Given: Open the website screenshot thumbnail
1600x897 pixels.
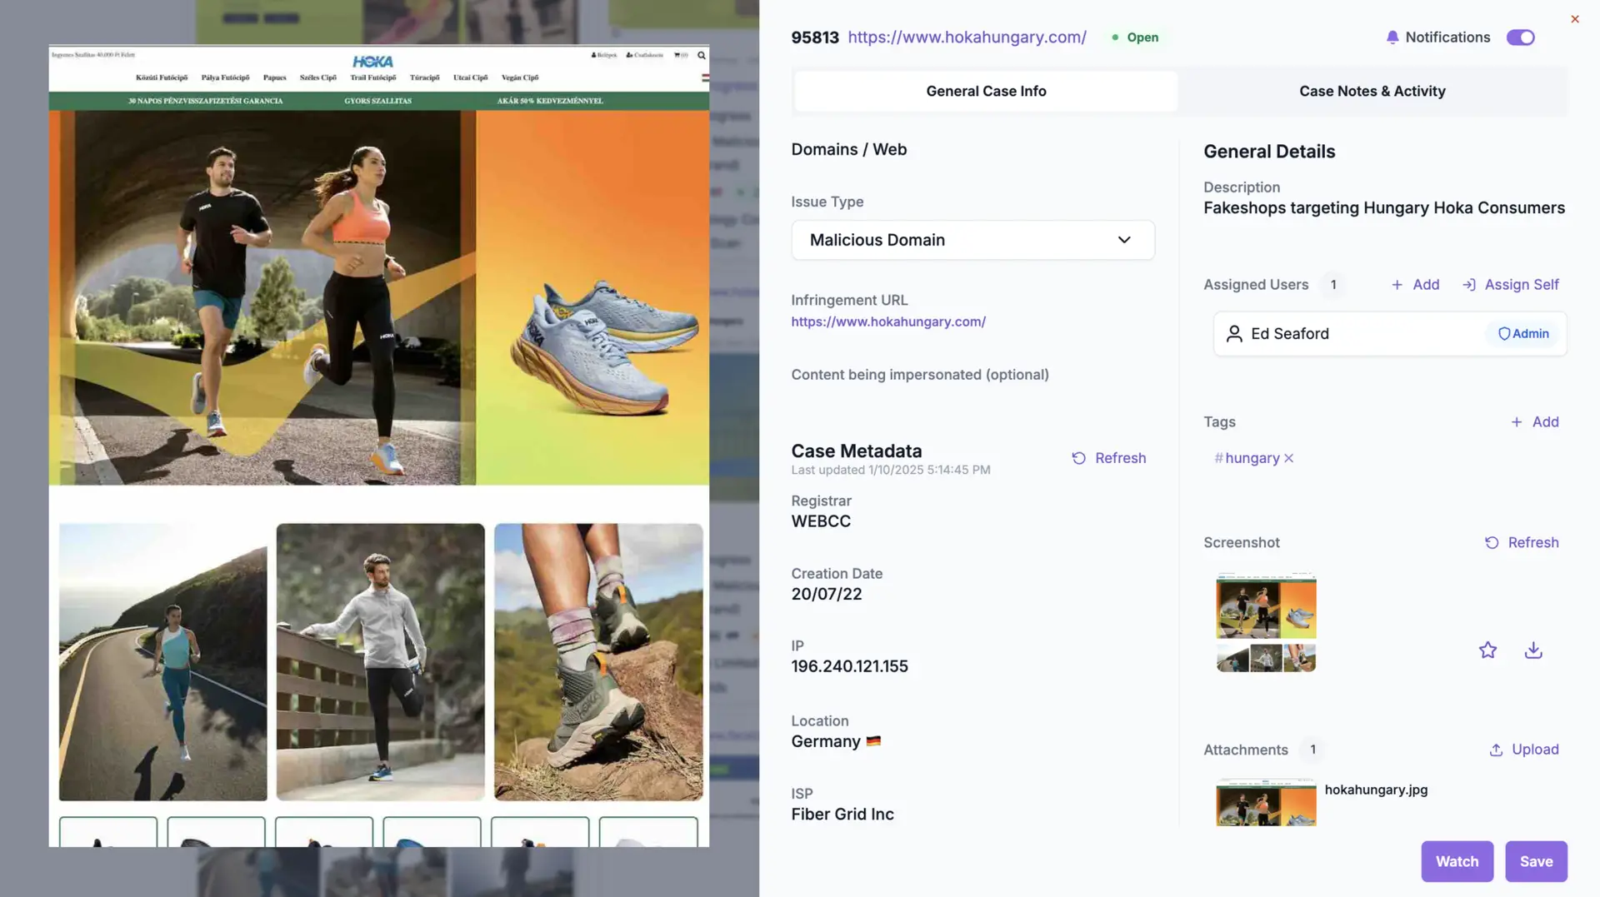Looking at the screenshot, I should tap(1266, 622).
